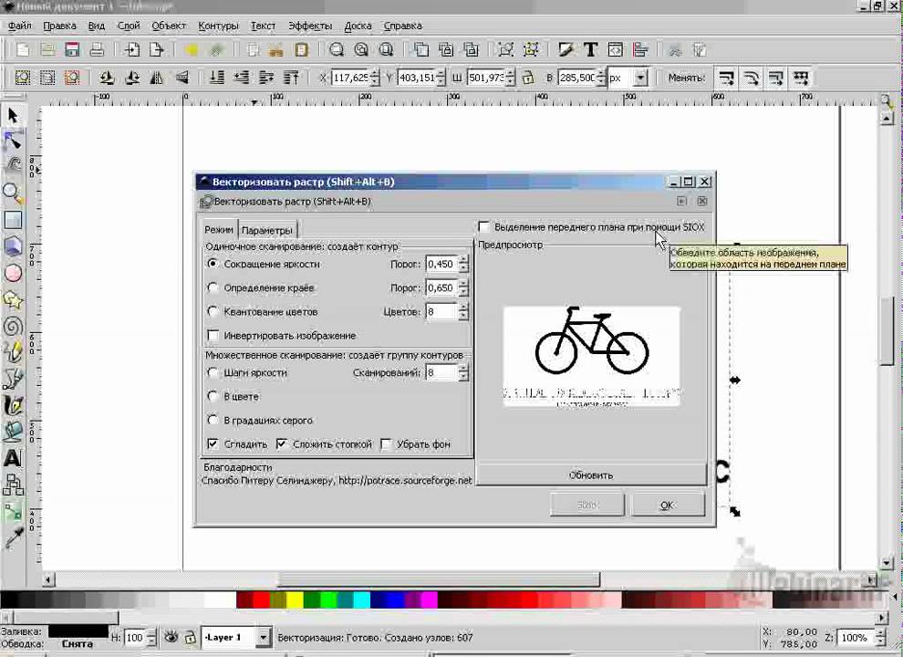Select the Определение краёв radio button
Viewport: 903px width, 657px height.
point(213,287)
